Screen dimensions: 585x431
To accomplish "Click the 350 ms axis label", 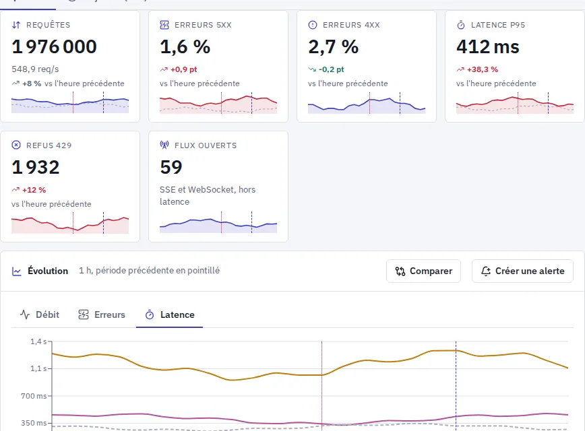I will (34, 423).
